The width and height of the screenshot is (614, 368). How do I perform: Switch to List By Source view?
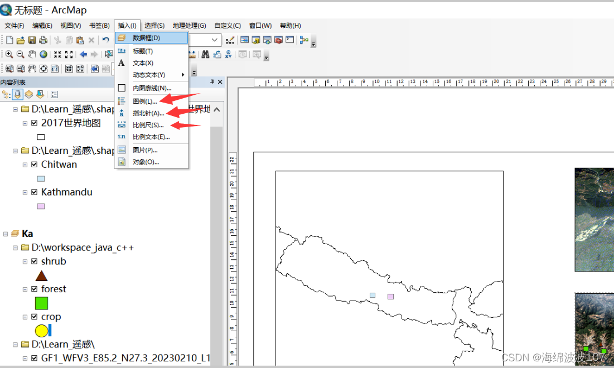(x=18, y=94)
